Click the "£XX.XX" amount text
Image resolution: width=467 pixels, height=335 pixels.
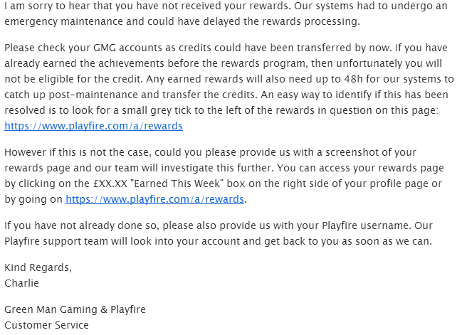coord(110,184)
